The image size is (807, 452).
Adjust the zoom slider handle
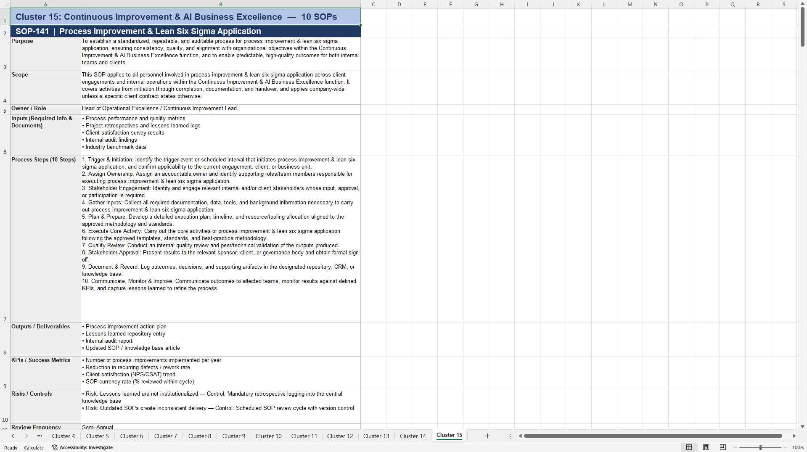coord(760,447)
